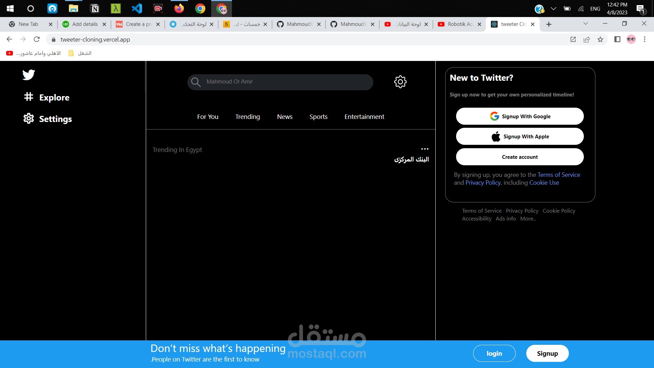The image size is (654, 368).
Task: Expand the notification center arrow in system tray
Action: coord(553,9)
